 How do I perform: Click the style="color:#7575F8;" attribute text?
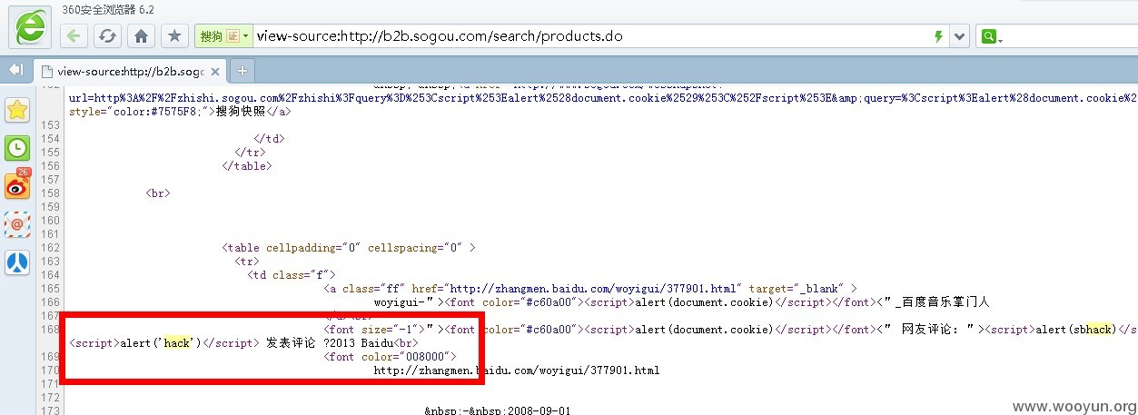138,111
